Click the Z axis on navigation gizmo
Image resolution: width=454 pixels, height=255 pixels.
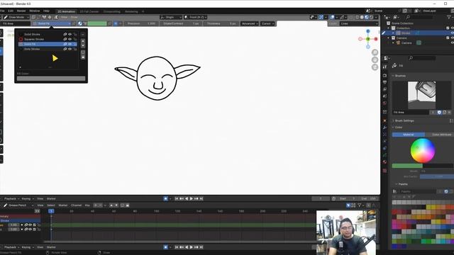point(368,31)
